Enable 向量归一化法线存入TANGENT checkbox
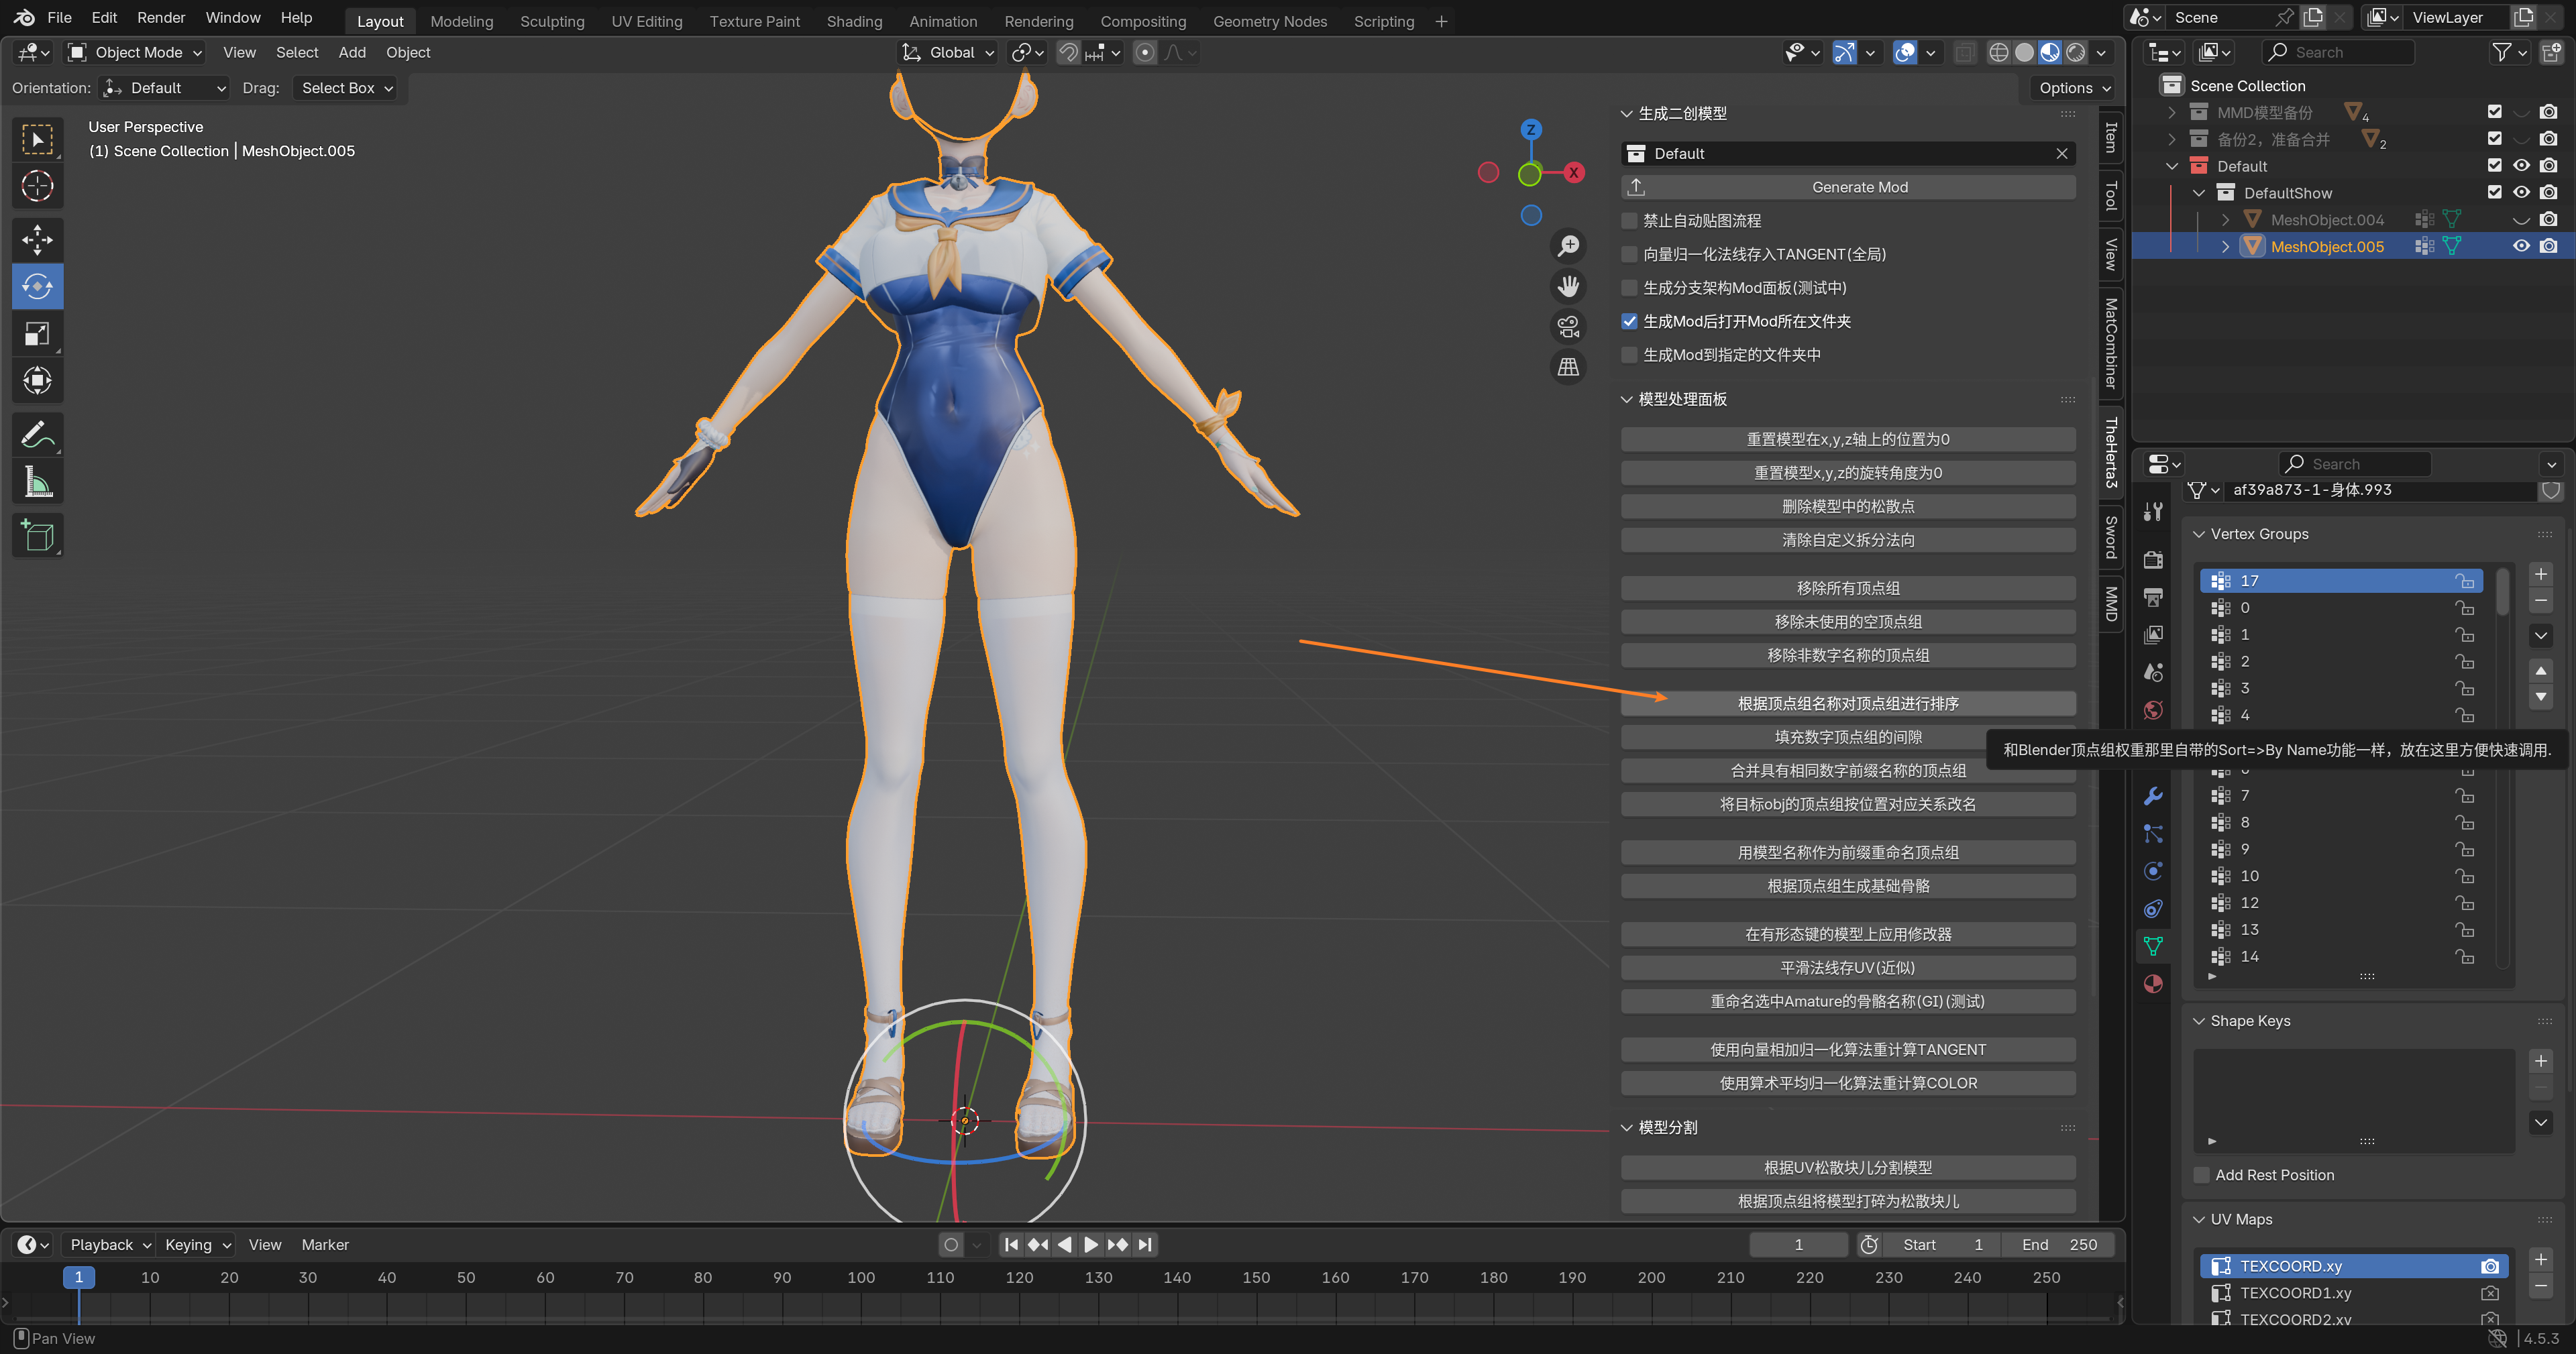This screenshot has height=1354, width=2576. pyautogui.click(x=1630, y=255)
